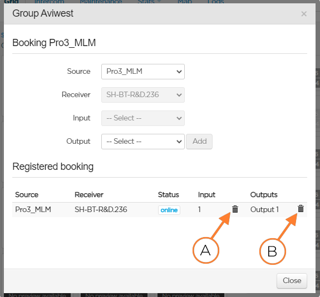
Task: Select SH-BT-R&D.236 receiver cell in table
Action: 101,209
